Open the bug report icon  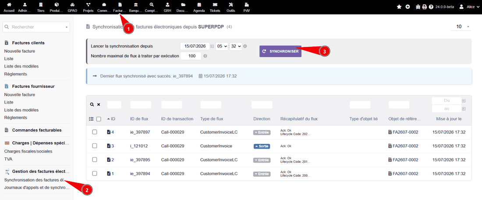(x=418, y=7)
